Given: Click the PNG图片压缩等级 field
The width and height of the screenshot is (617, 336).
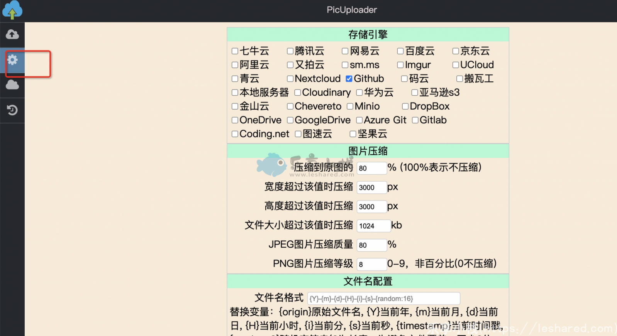Looking at the screenshot, I should pyautogui.click(x=371, y=265).
